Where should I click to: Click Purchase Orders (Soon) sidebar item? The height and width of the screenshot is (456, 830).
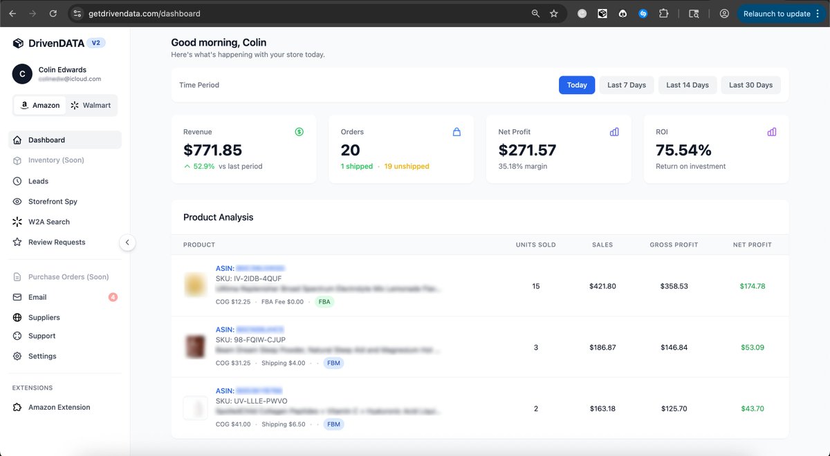point(65,277)
